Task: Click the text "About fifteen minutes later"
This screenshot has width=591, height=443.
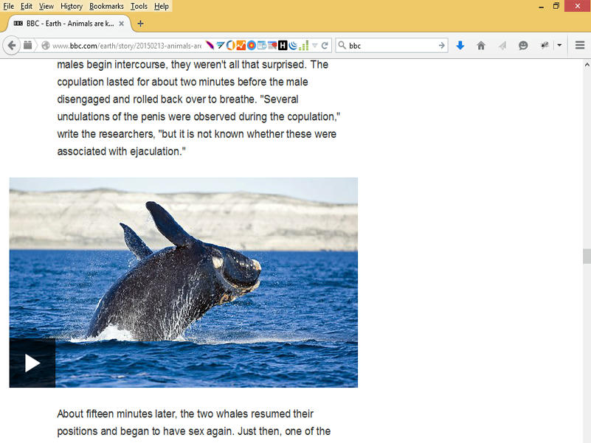Action: [116, 414]
